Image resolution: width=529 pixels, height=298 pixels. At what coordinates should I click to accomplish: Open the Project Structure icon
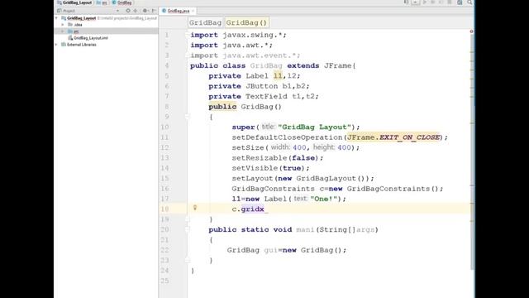coord(460,2)
